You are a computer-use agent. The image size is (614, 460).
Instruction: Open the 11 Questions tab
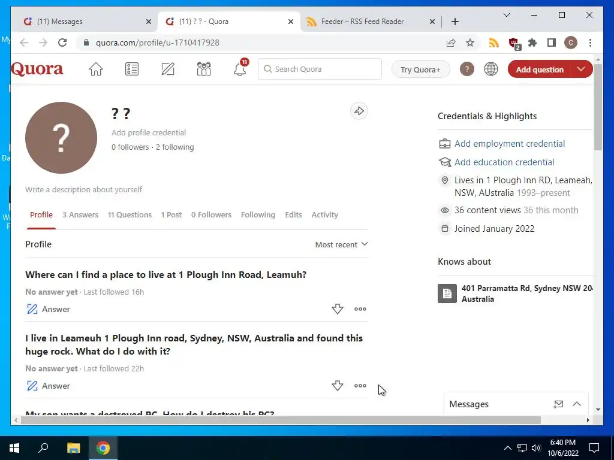130,215
